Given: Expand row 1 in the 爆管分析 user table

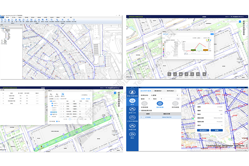Looking at the screenshot, I should 61,104.
